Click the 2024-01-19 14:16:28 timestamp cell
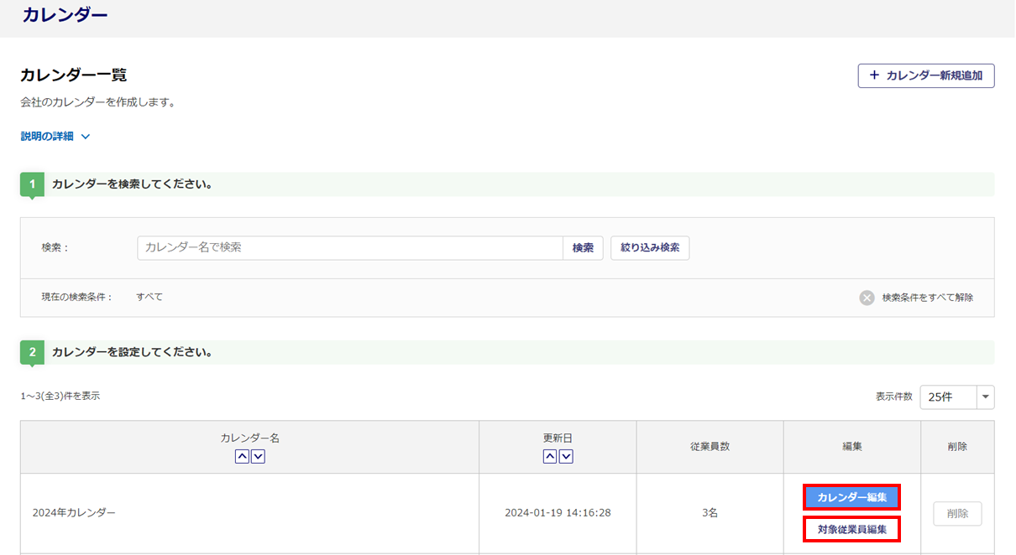 (x=558, y=513)
